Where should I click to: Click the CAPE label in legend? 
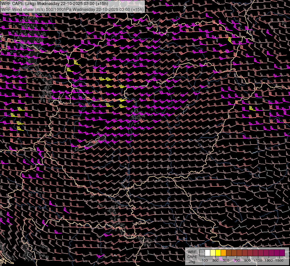192,257
